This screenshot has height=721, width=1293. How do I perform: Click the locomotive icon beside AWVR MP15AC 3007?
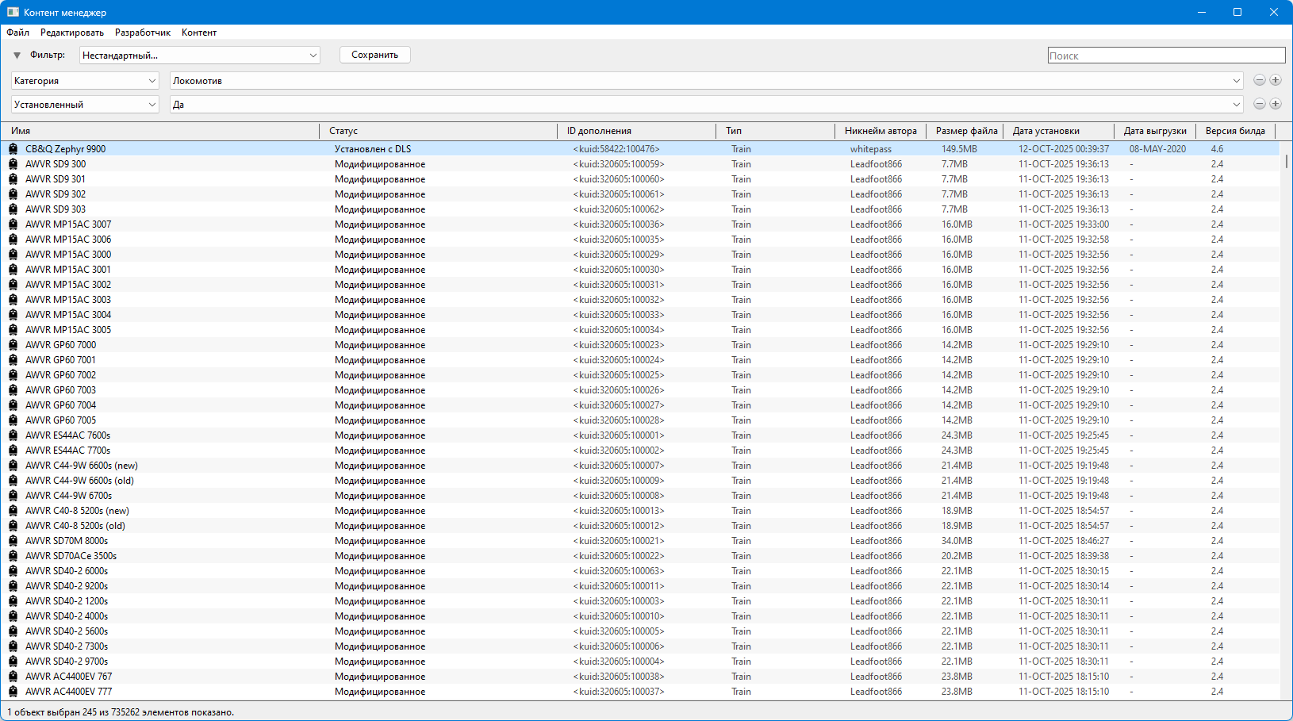[x=13, y=224]
